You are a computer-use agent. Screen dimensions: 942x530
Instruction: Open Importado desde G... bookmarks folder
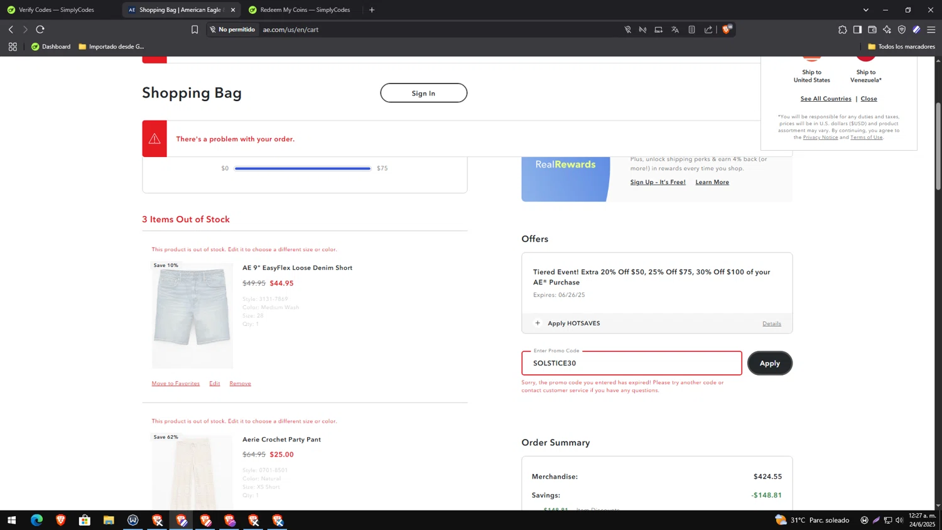pos(111,46)
